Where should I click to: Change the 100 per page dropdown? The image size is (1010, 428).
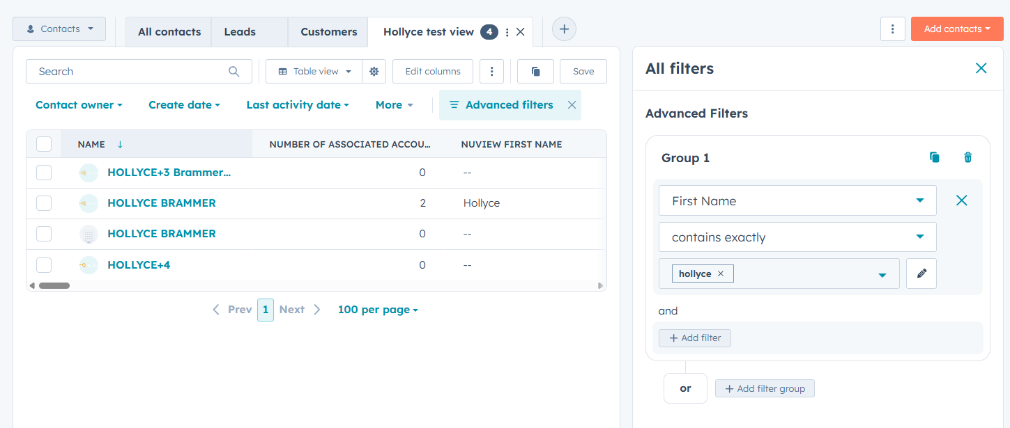pos(378,310)
